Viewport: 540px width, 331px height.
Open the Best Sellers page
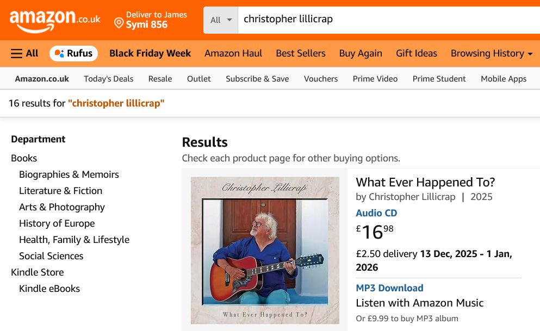pos(300,53)
